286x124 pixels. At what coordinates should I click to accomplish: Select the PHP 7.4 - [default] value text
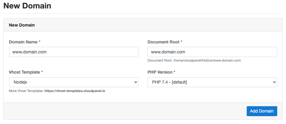(x=169, y=82)
